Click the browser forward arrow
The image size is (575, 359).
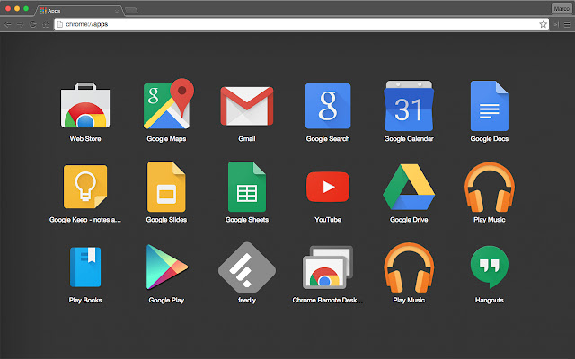point(20,24)
